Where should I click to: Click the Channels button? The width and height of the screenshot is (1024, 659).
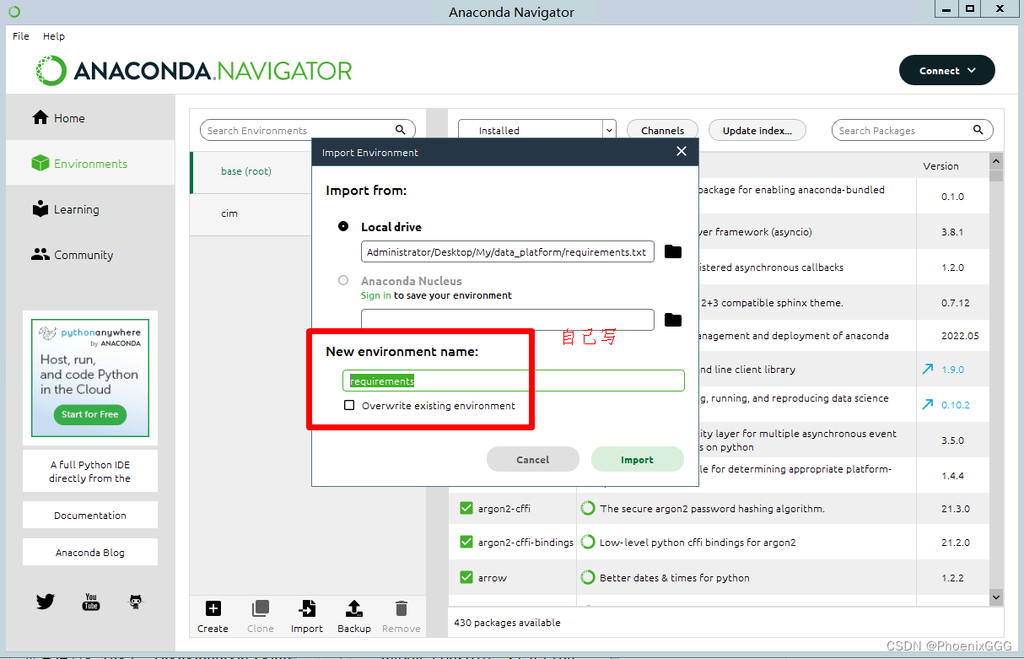[662, 130]
